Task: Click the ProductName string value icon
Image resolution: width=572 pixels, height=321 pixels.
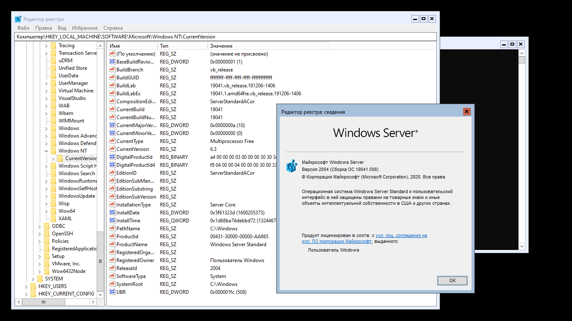Action: [x=112, y=245]
